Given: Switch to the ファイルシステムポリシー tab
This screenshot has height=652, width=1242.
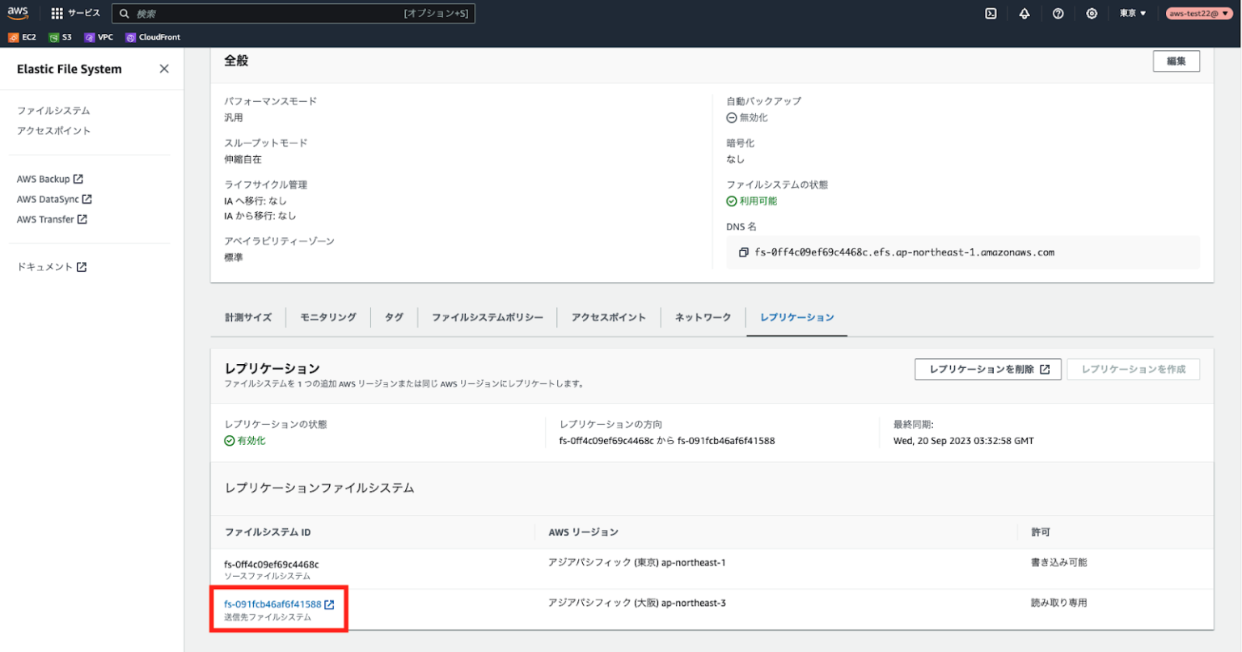Looking at the screenshot, I should coord(488,317).
